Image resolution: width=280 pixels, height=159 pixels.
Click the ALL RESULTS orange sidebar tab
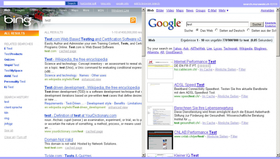[19, 33]
